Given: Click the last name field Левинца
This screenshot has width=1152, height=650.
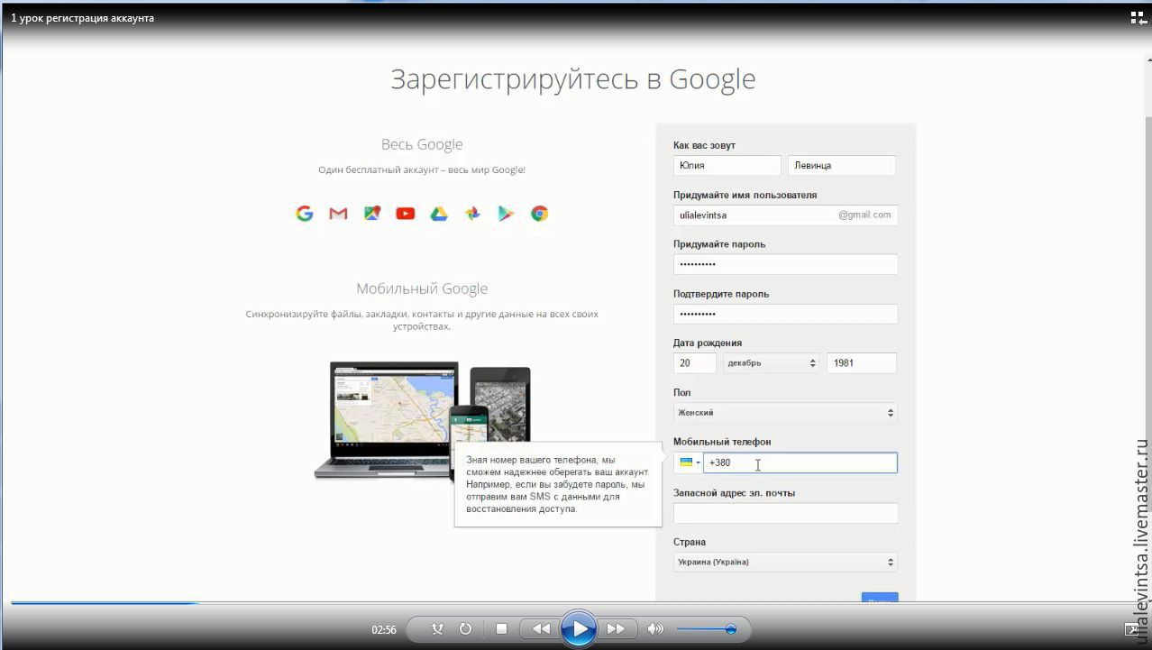Looking at the screenshot, I should [842, 165].
